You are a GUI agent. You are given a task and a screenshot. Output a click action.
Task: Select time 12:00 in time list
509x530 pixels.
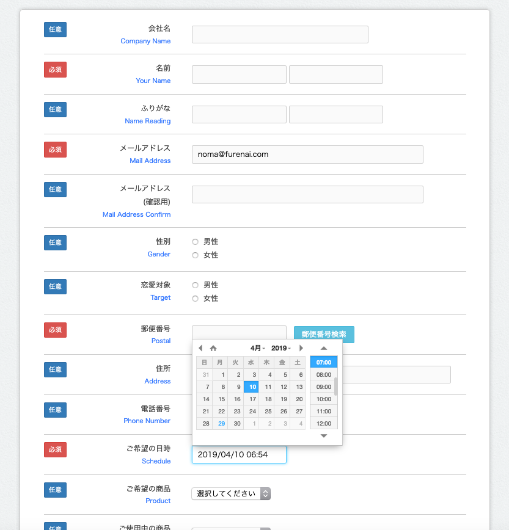[324, 424]
